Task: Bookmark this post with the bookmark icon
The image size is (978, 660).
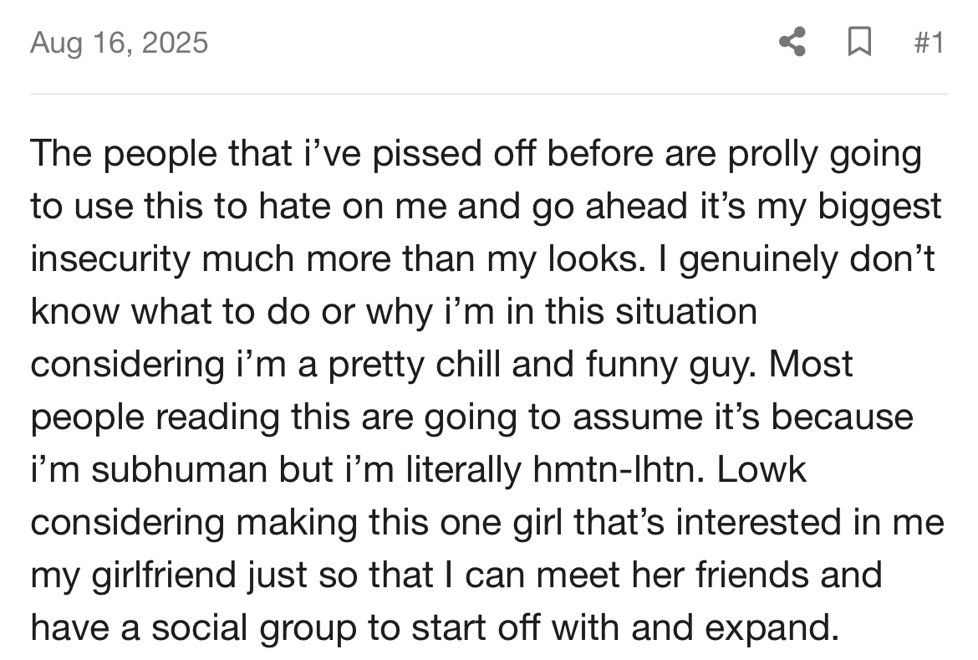Action: pyautogui.click(x=859, y=43)
